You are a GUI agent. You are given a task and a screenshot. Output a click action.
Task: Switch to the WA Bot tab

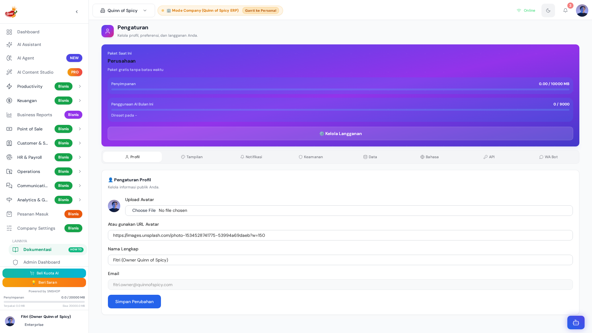point(549,157)
